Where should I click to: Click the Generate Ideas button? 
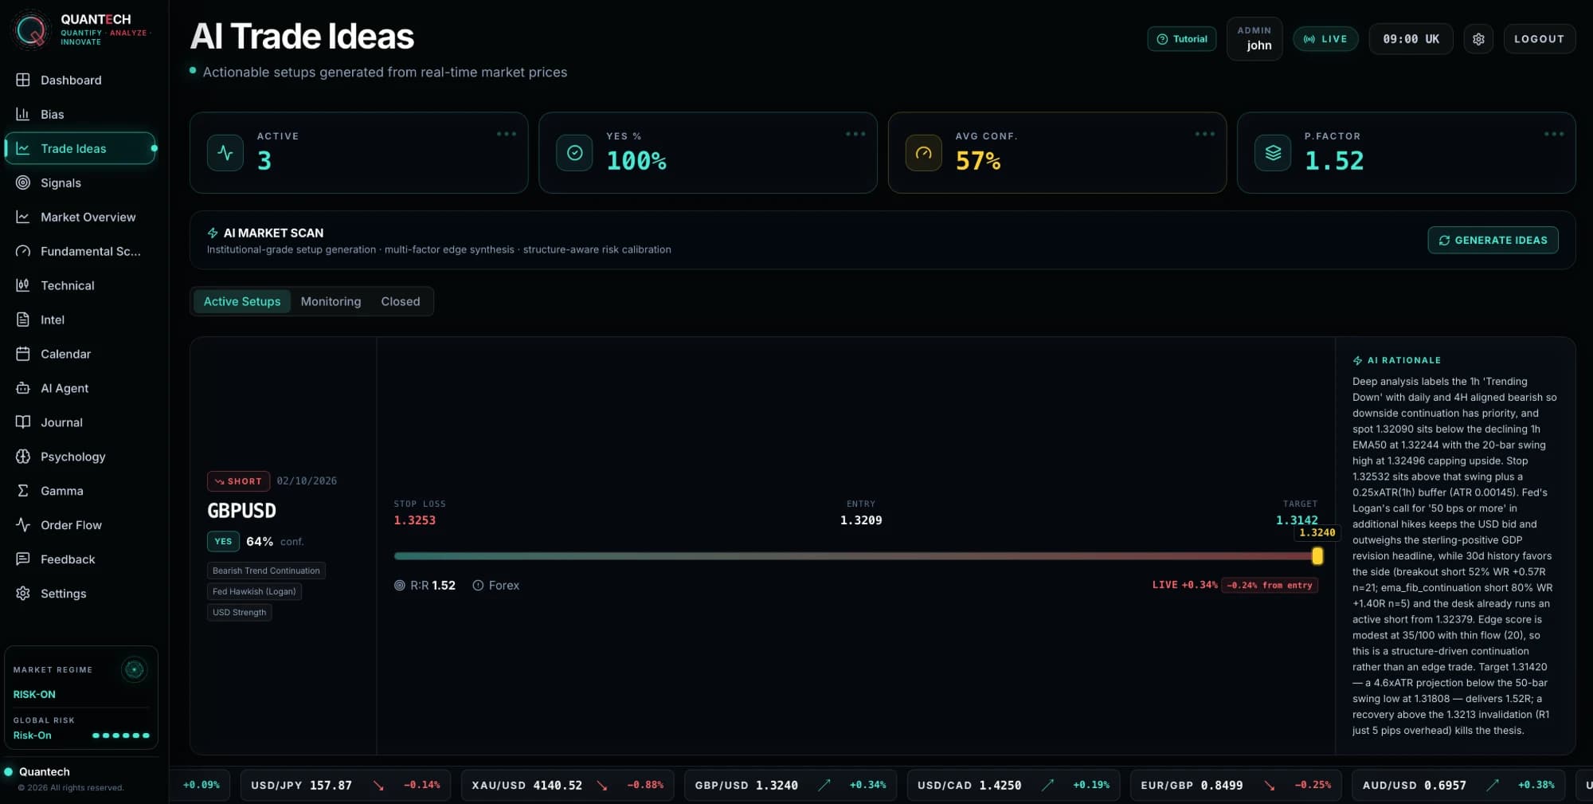coord(1493,240)
